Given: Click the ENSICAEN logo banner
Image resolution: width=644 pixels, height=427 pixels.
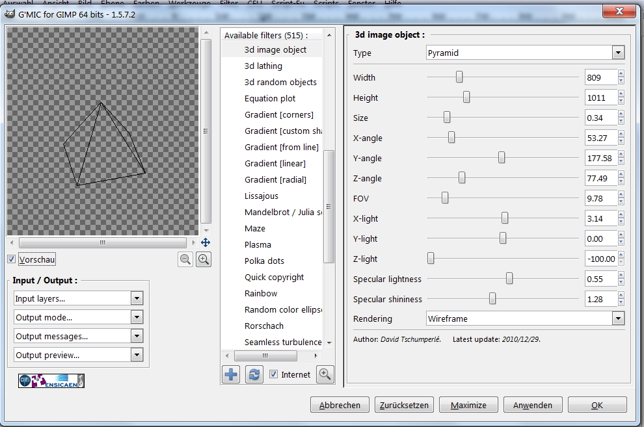Looking at the screenshot, I should coord(51,381).
